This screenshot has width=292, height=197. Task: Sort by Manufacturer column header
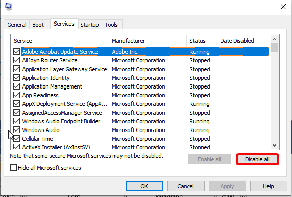[148, 41]
